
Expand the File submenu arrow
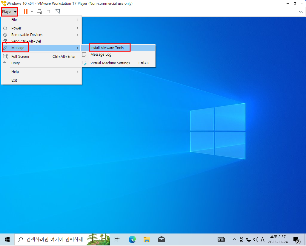point(78,20)
